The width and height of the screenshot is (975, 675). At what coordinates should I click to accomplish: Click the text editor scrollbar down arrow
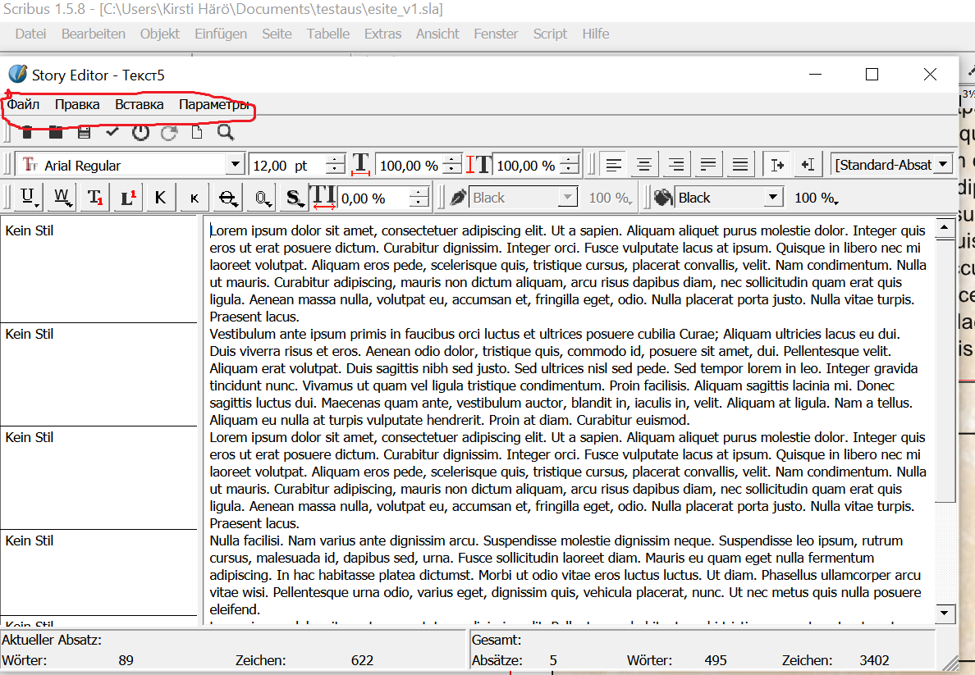click(945, 613)
